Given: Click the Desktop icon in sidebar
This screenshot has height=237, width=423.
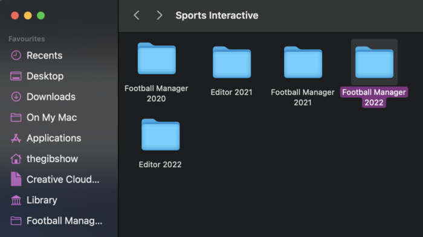Looking at the screenshot, I should [x=16, y=76].
